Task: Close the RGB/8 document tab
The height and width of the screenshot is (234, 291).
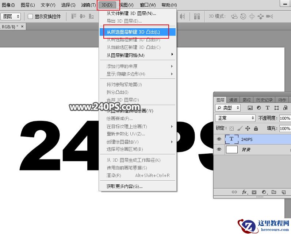Action: pyautogui.click(x=22, y=27)
